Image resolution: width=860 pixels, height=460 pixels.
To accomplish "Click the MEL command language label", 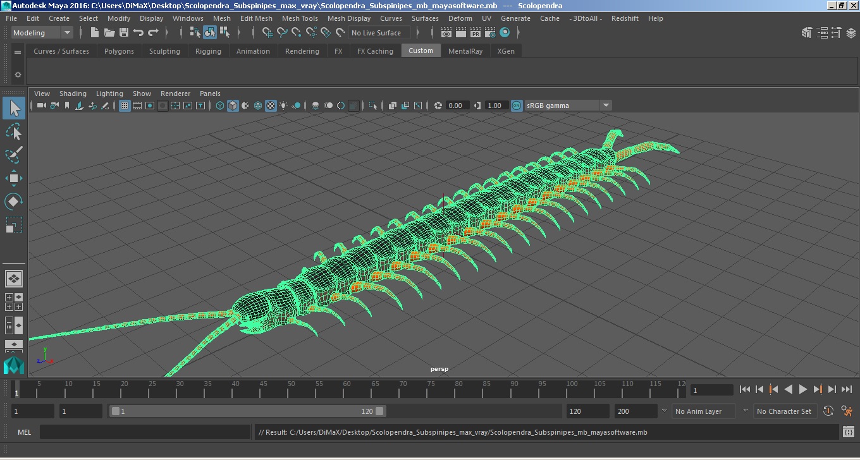I will 24,432.
